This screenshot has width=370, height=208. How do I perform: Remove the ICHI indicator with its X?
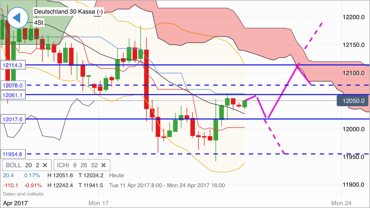103,165
